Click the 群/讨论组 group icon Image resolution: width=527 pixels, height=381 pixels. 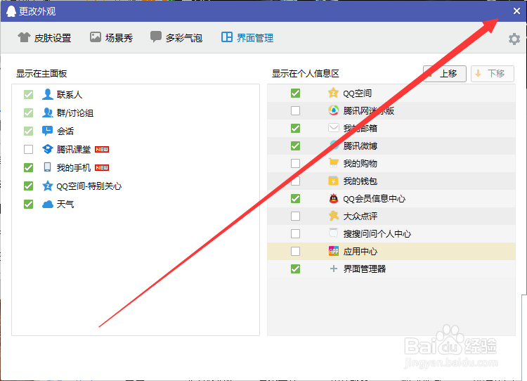pyautogui.click(x=47, y=112)
